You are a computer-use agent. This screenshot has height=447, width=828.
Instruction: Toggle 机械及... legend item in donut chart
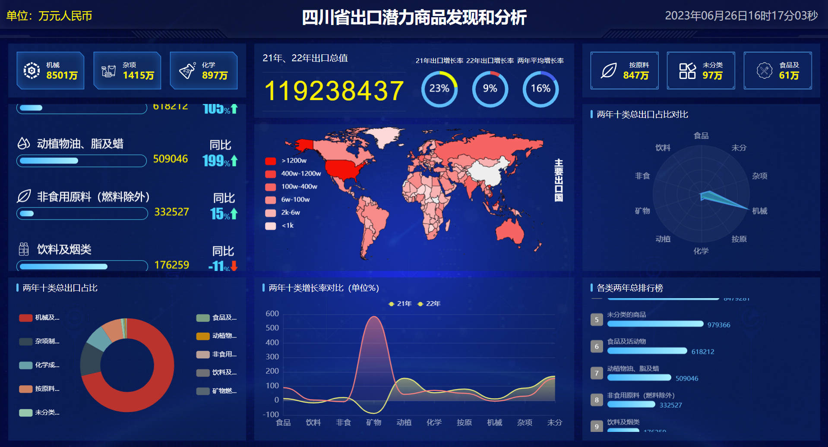[39, 318]
